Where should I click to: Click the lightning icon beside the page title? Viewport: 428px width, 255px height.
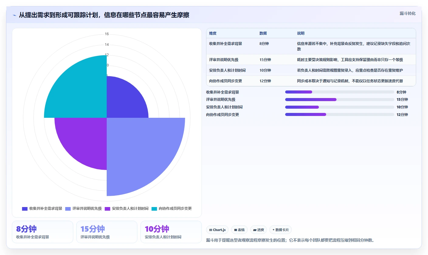point(15,15)
